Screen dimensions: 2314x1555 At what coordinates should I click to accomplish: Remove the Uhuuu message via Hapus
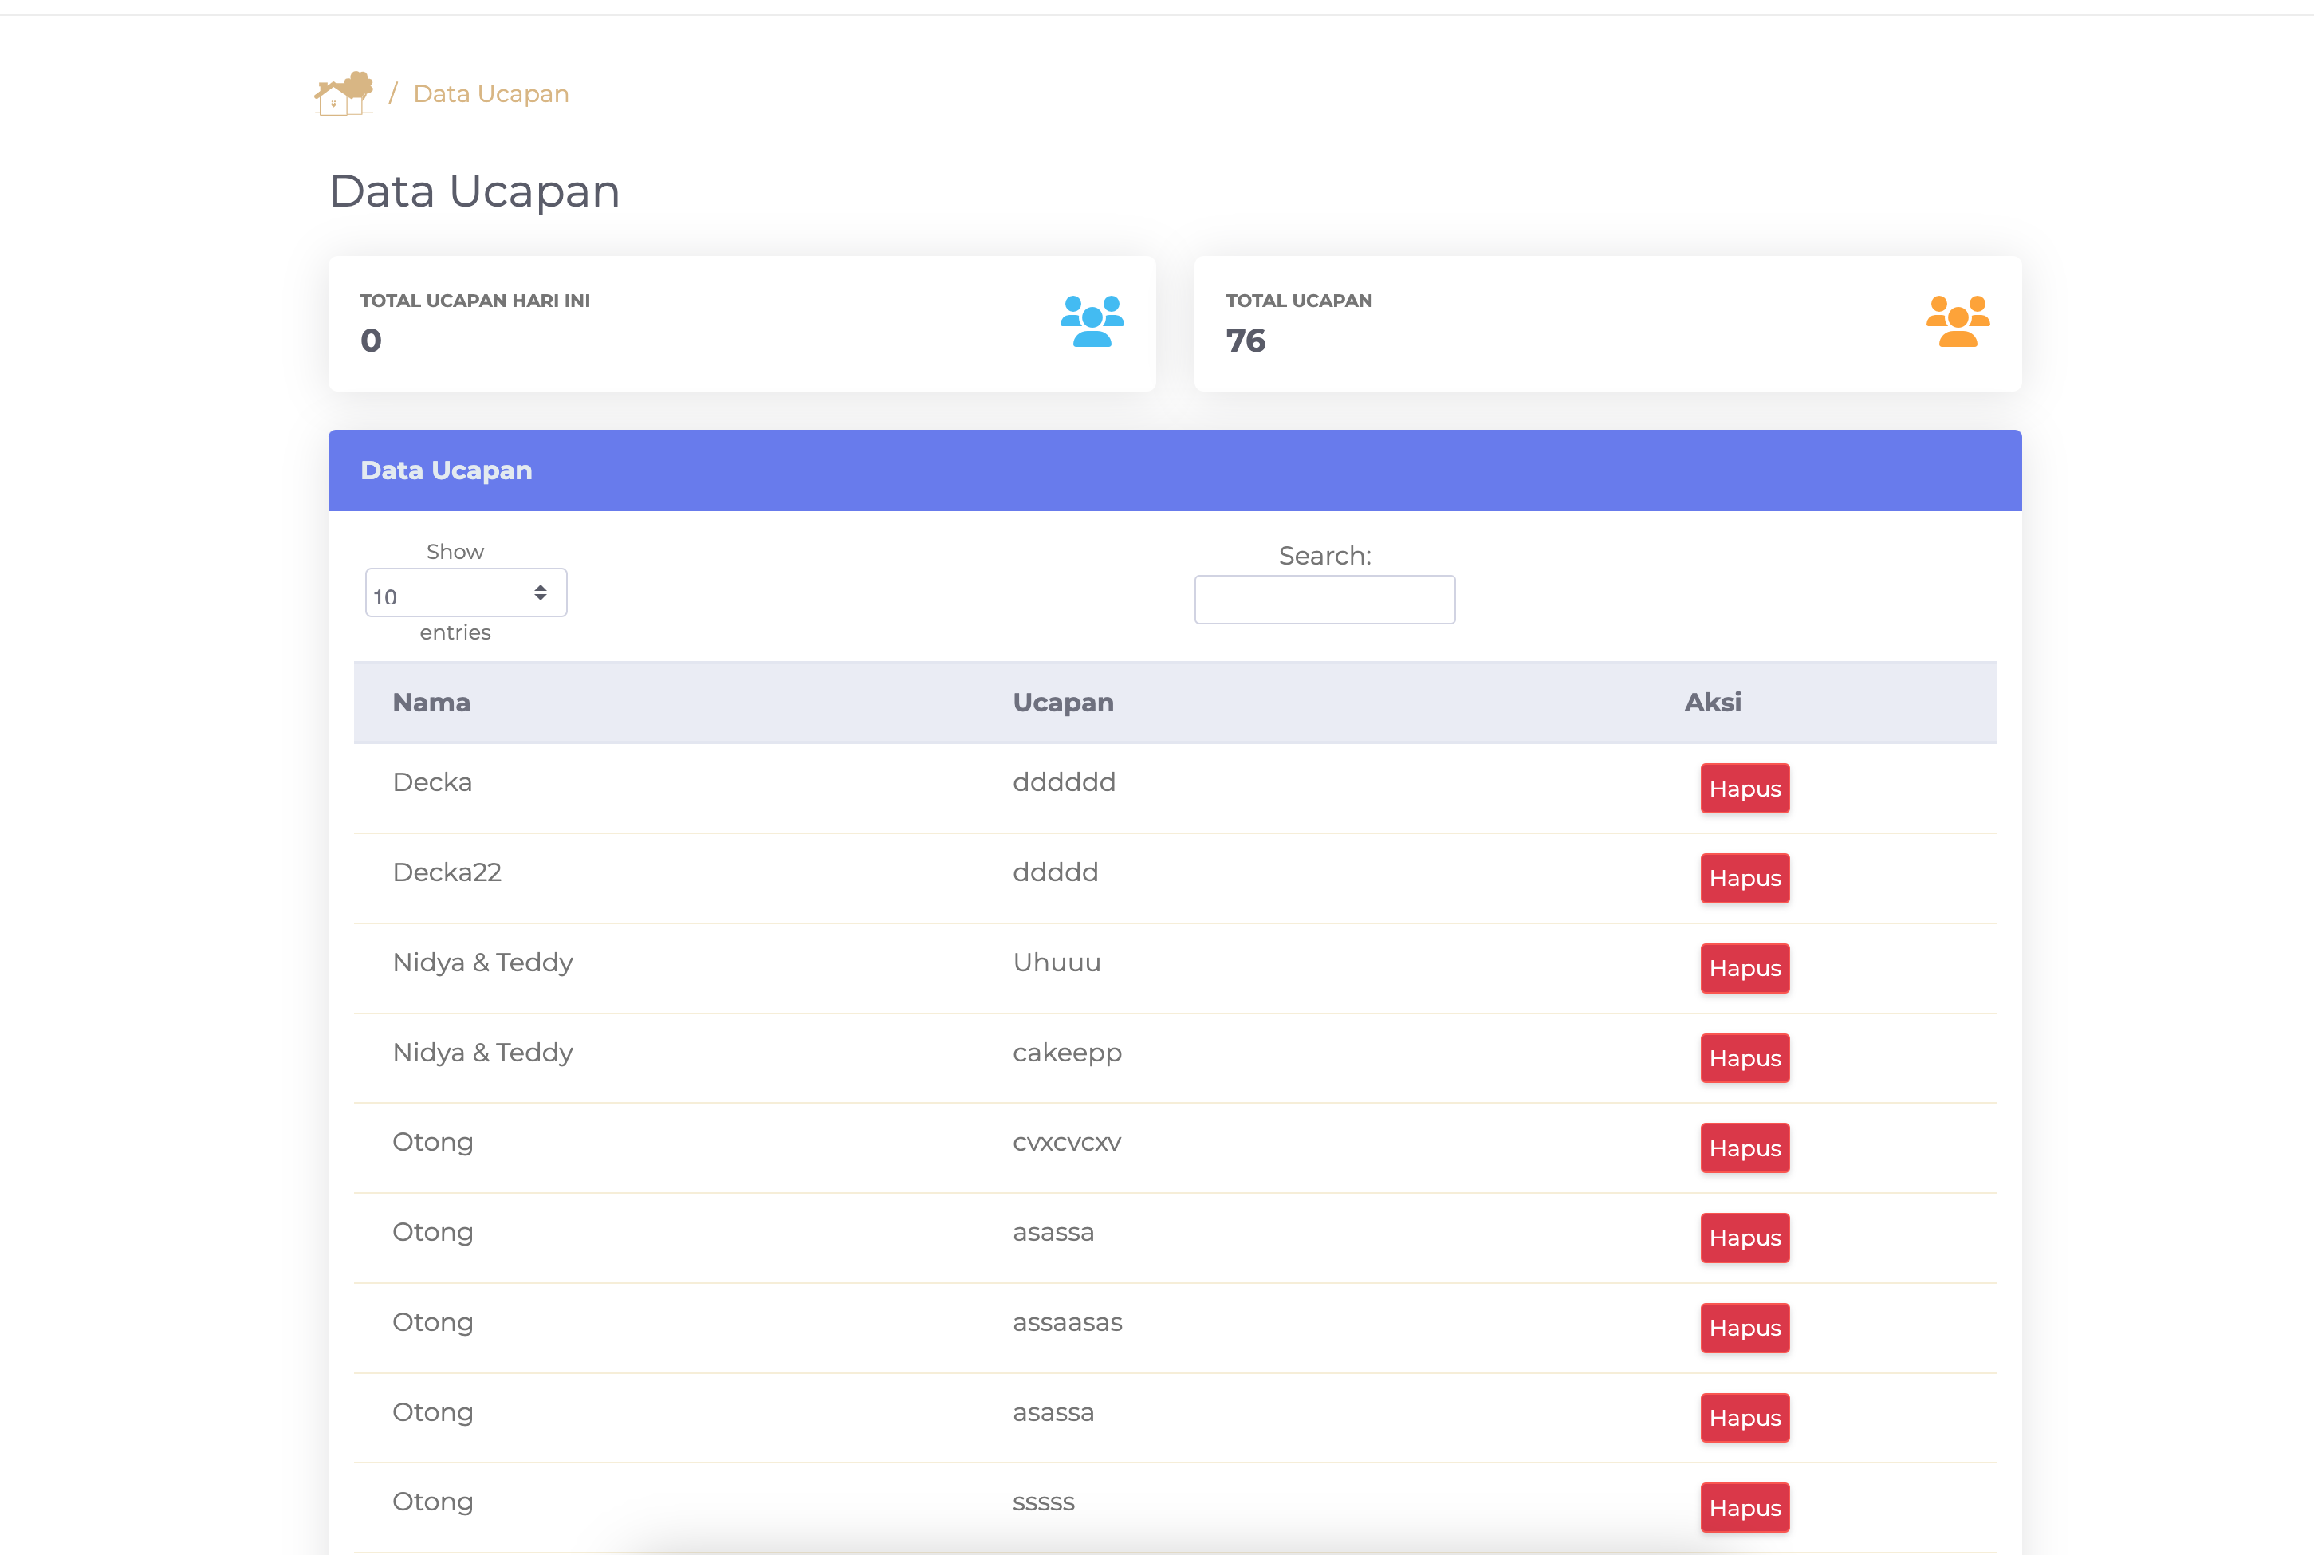click(1744, 968)
